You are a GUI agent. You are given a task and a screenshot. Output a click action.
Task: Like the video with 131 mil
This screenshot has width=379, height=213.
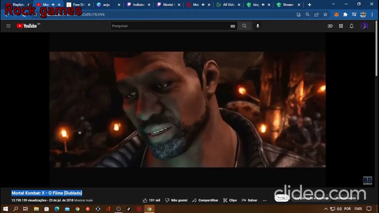(151, 200)
